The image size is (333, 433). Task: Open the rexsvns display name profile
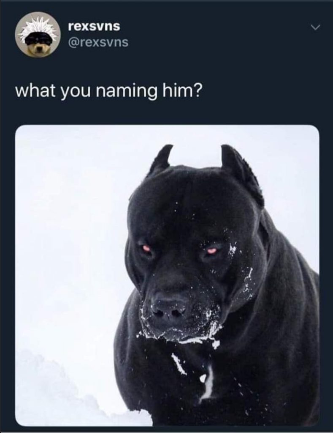click(94, 26)
